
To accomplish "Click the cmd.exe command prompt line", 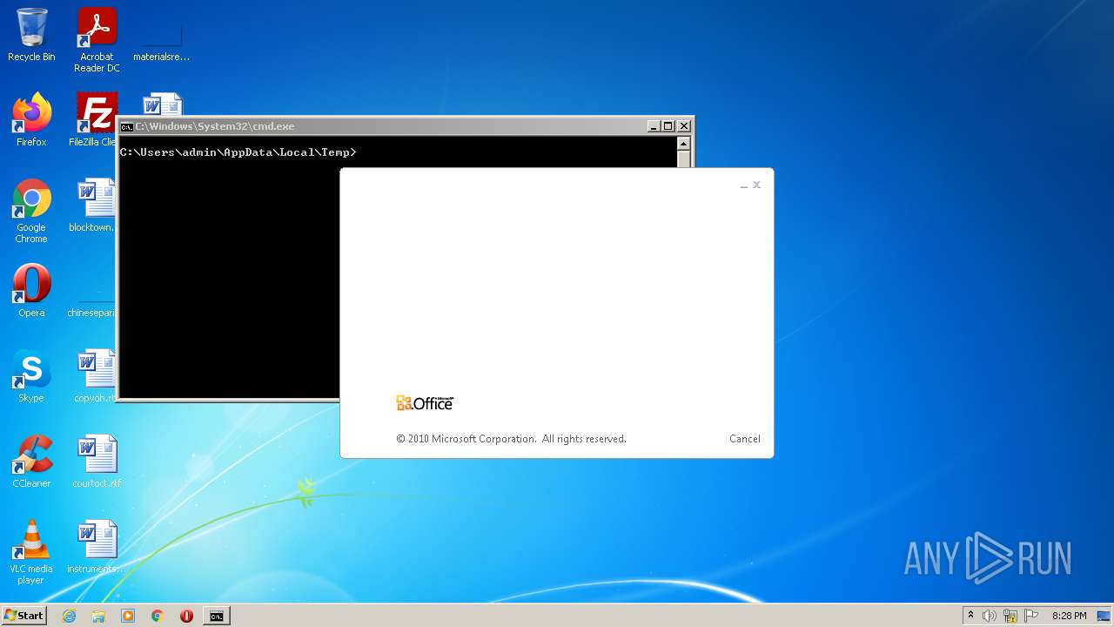I will click(238, 152).
